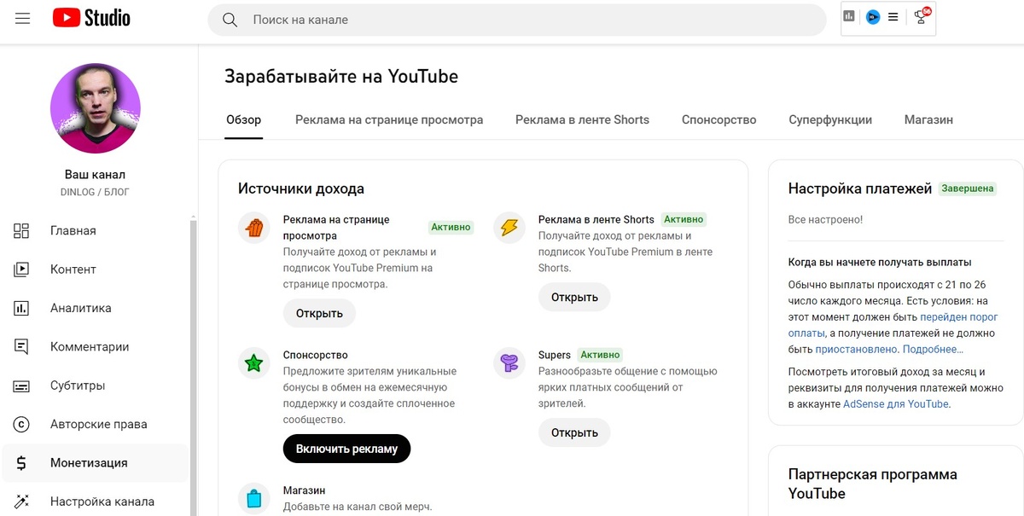Click the blue round play-arrow extension icon
Image resolution: width=1024 pixels, height=516 pixels.
point(872,16)
